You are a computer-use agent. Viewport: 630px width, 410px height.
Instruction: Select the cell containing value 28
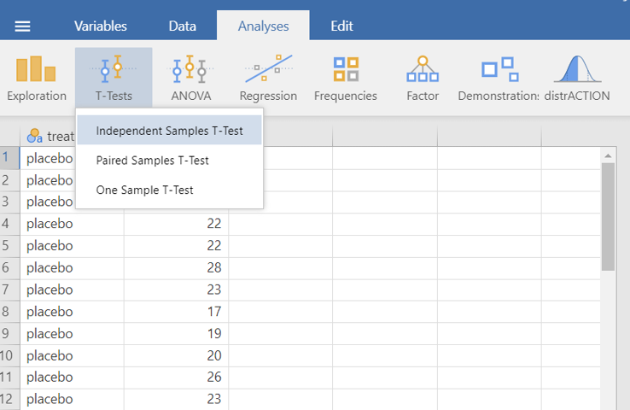176,268
